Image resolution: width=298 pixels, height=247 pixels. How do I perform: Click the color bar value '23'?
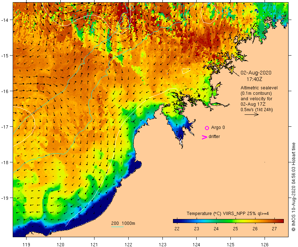[196, 228]
